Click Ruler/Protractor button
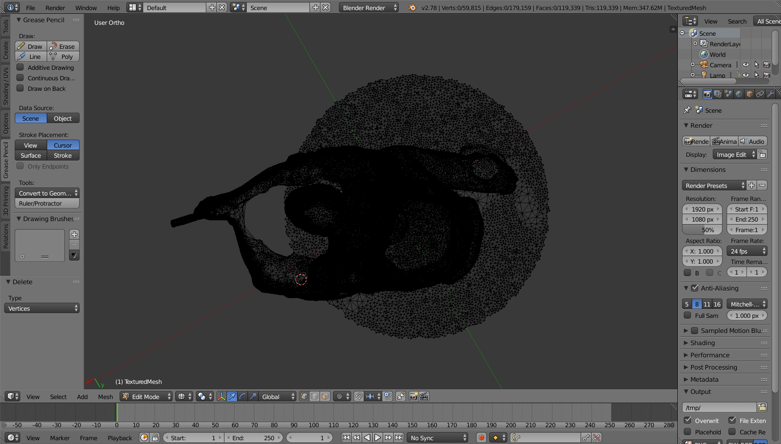The height and width of the screenshot is (444, 781). (x=47, y=203)
